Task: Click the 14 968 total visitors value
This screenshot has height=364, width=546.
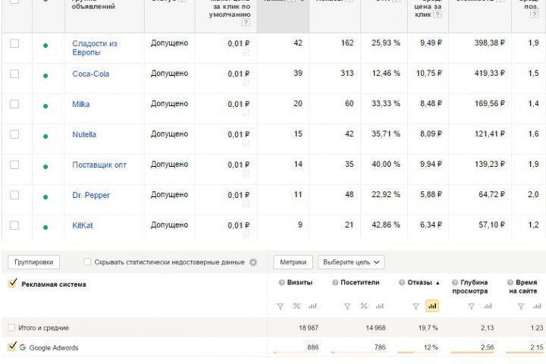Action: pos(375,328)
